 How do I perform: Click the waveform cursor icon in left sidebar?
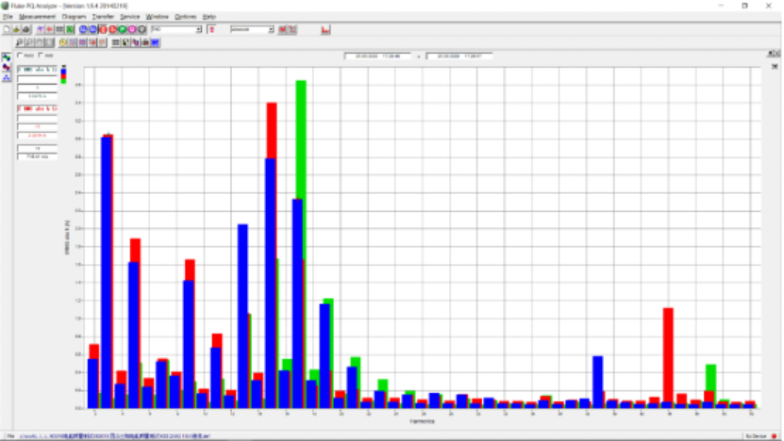[7, 57]
